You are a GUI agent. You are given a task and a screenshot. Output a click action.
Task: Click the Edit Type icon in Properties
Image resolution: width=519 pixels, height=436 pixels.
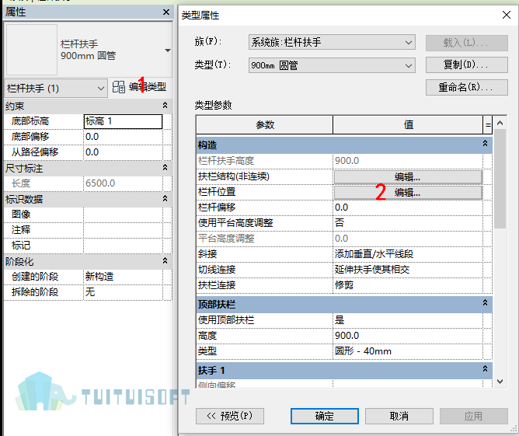[x=119, y=87]
